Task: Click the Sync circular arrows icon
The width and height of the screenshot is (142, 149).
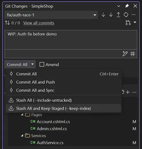Action: (x=126, y=15)
